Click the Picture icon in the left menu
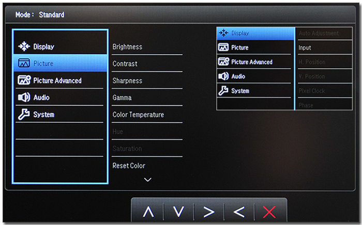Image resolution: width=362 pixels, height=225 pixels. (x=24, y=63)
